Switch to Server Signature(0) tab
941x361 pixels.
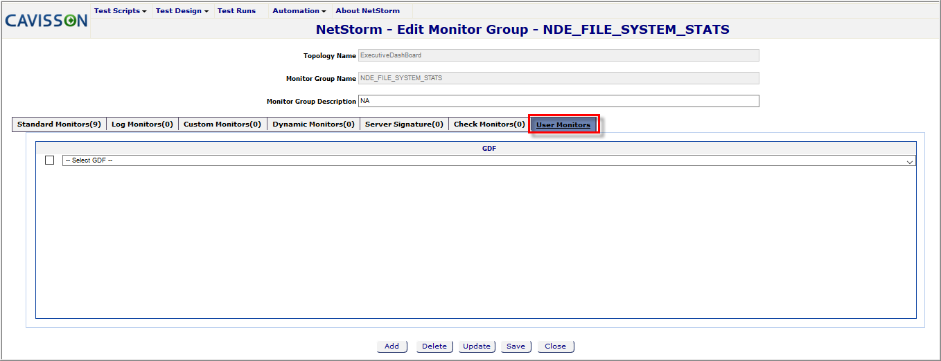pos(404,124)
